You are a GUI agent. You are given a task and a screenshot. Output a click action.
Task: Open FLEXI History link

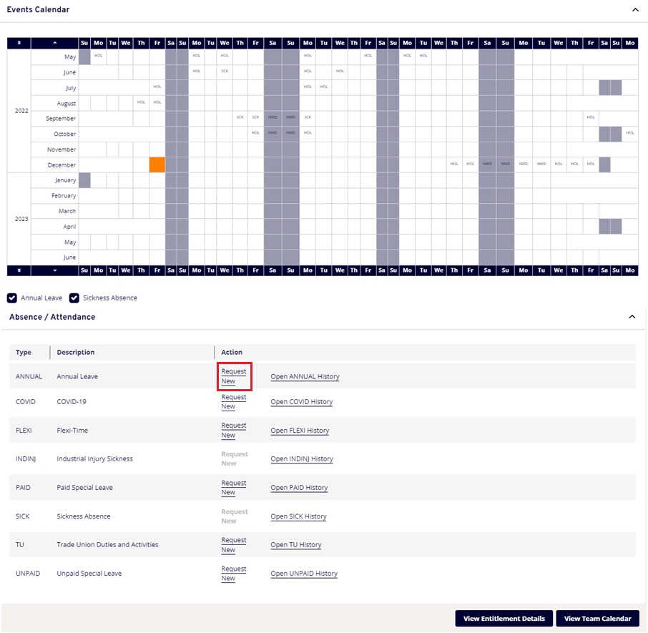300,431
